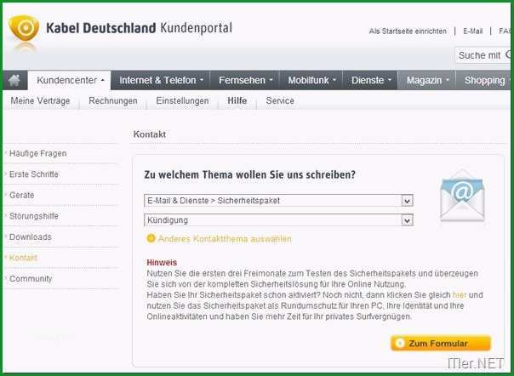Click Als Startseite einrichten link
The height and width of the screenshot is (376, 514).
pos(408,31)
